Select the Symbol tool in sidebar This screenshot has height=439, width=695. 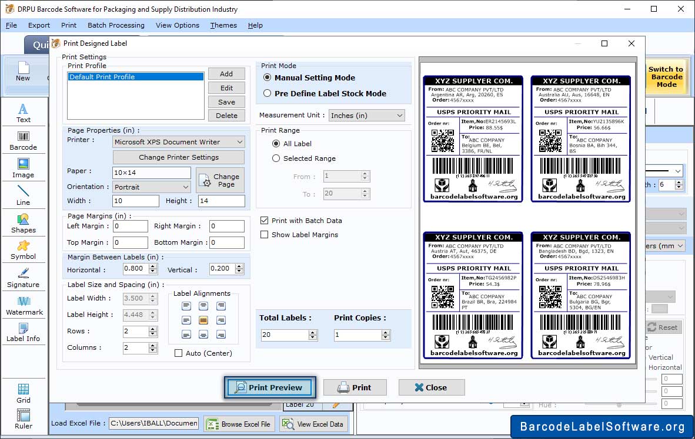pyautogui.click(x=23, y=250)
